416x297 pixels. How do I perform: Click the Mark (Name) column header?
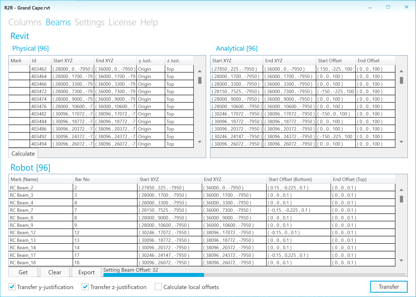coord(41,179)
